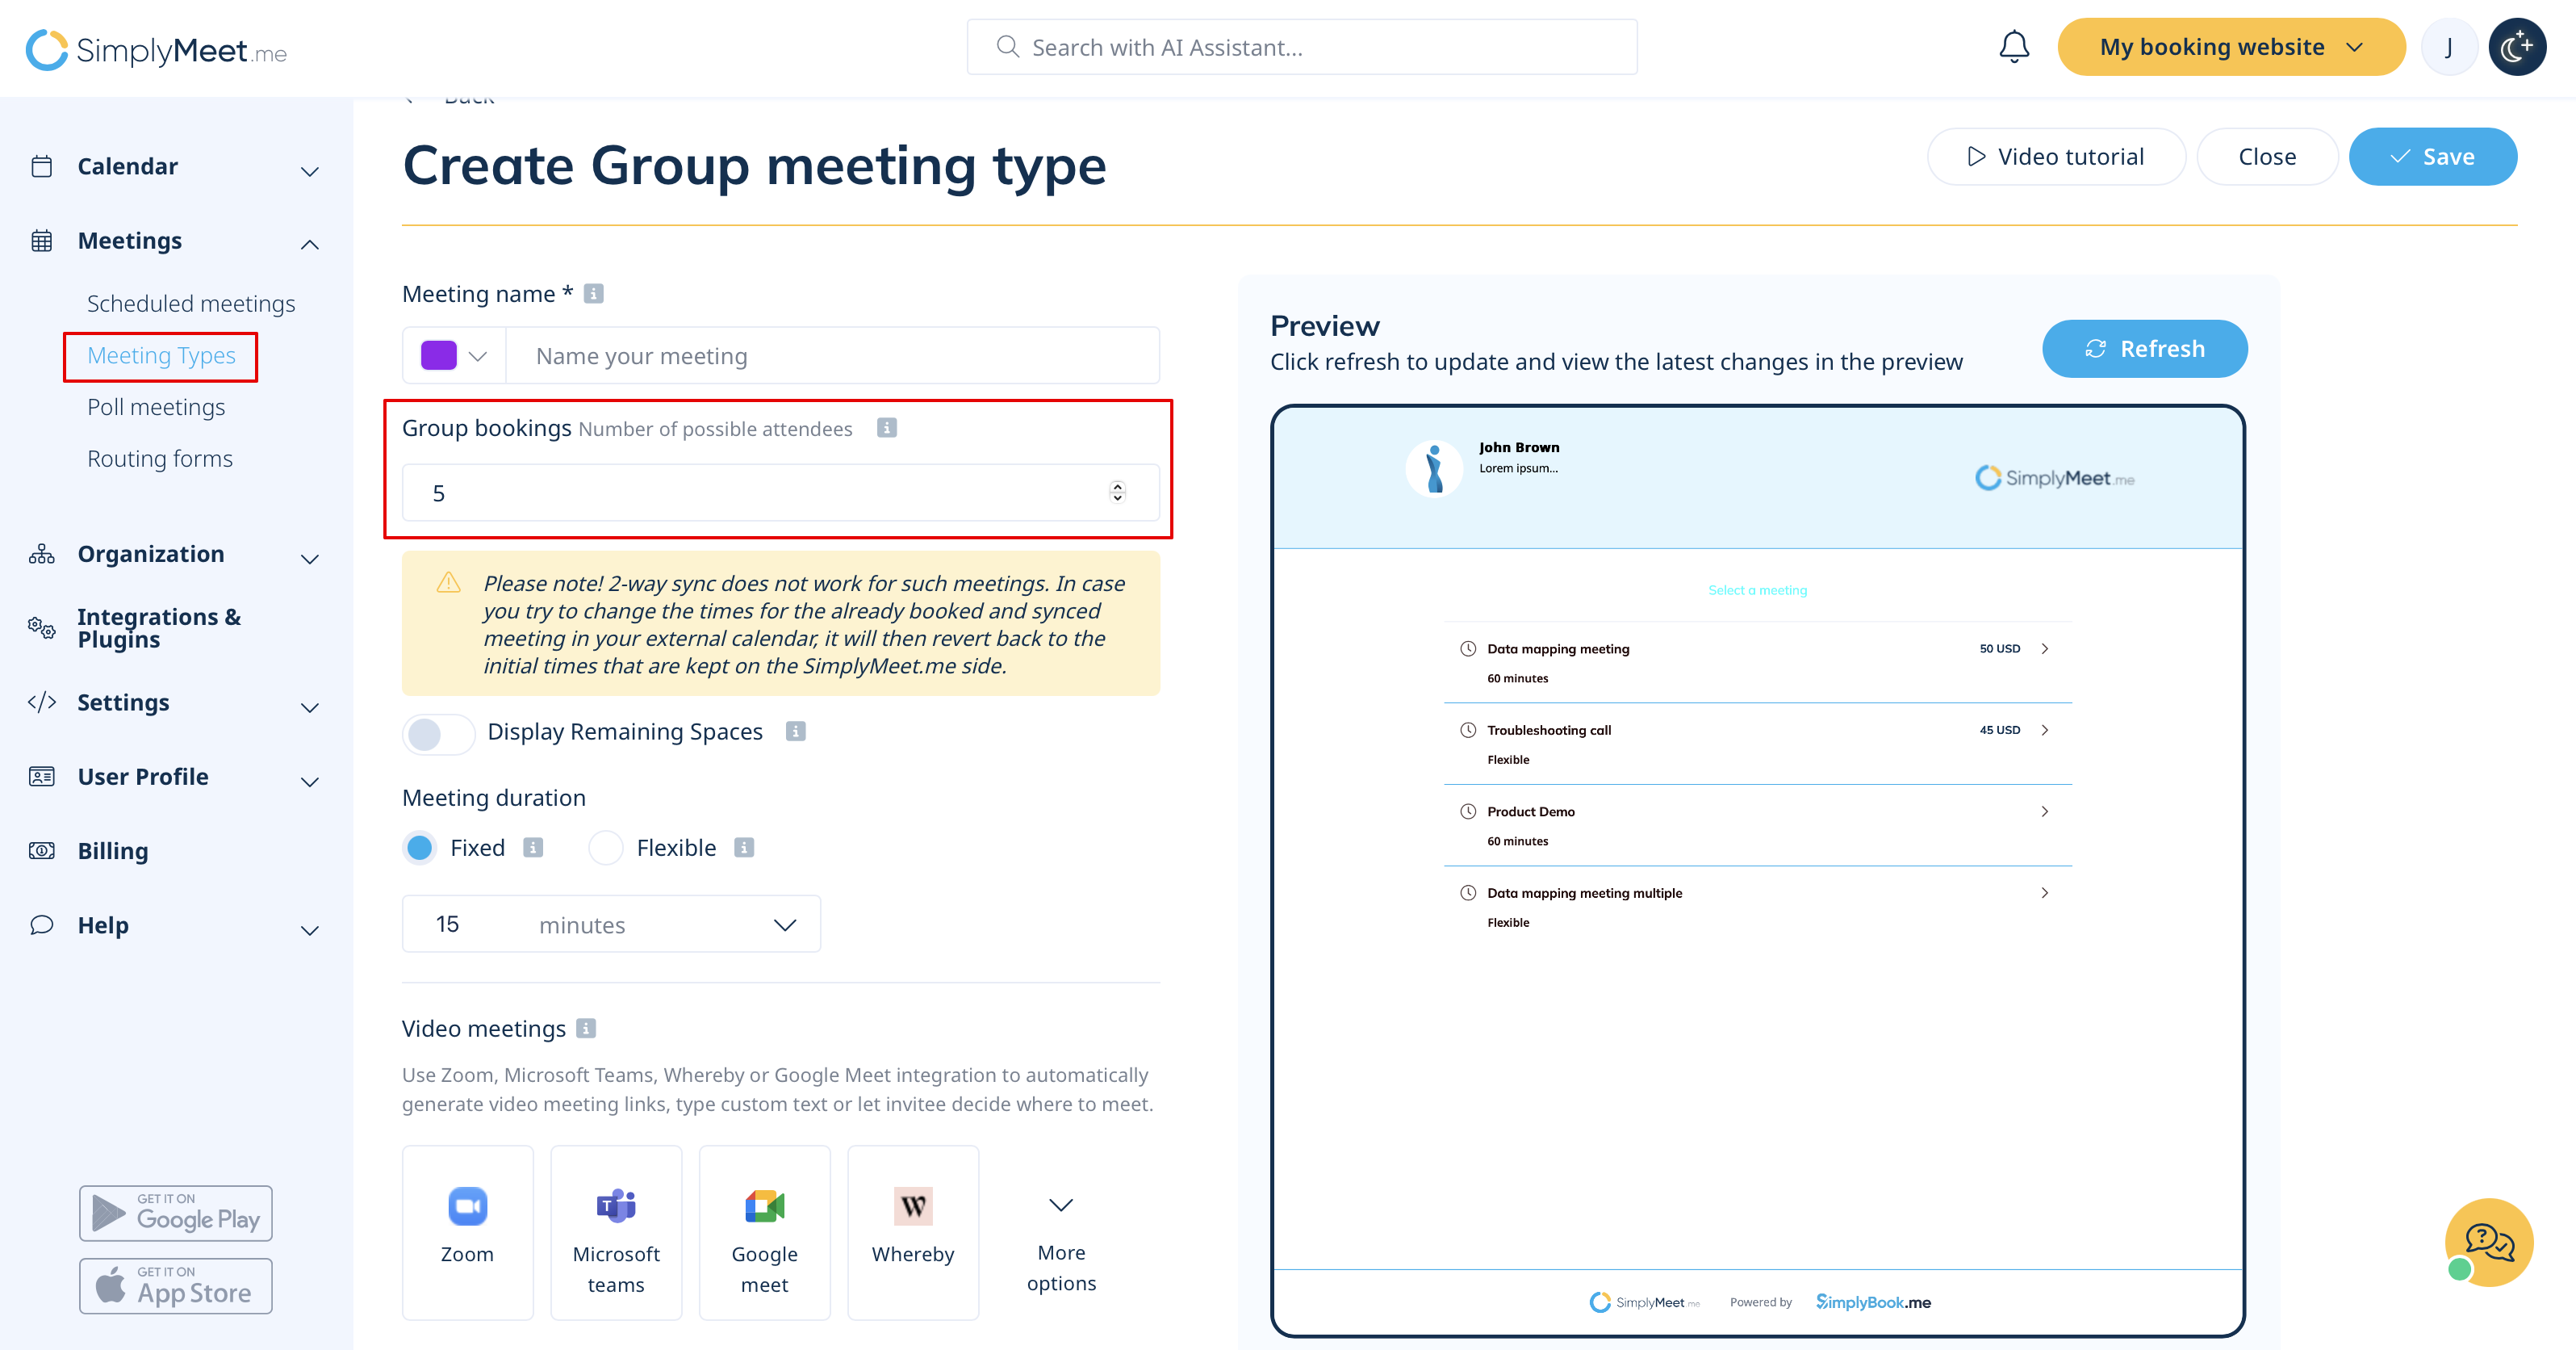Select Flexible meeting duration radio
This screenshot has width=2576, height=1350.
(x=606, y=848)
